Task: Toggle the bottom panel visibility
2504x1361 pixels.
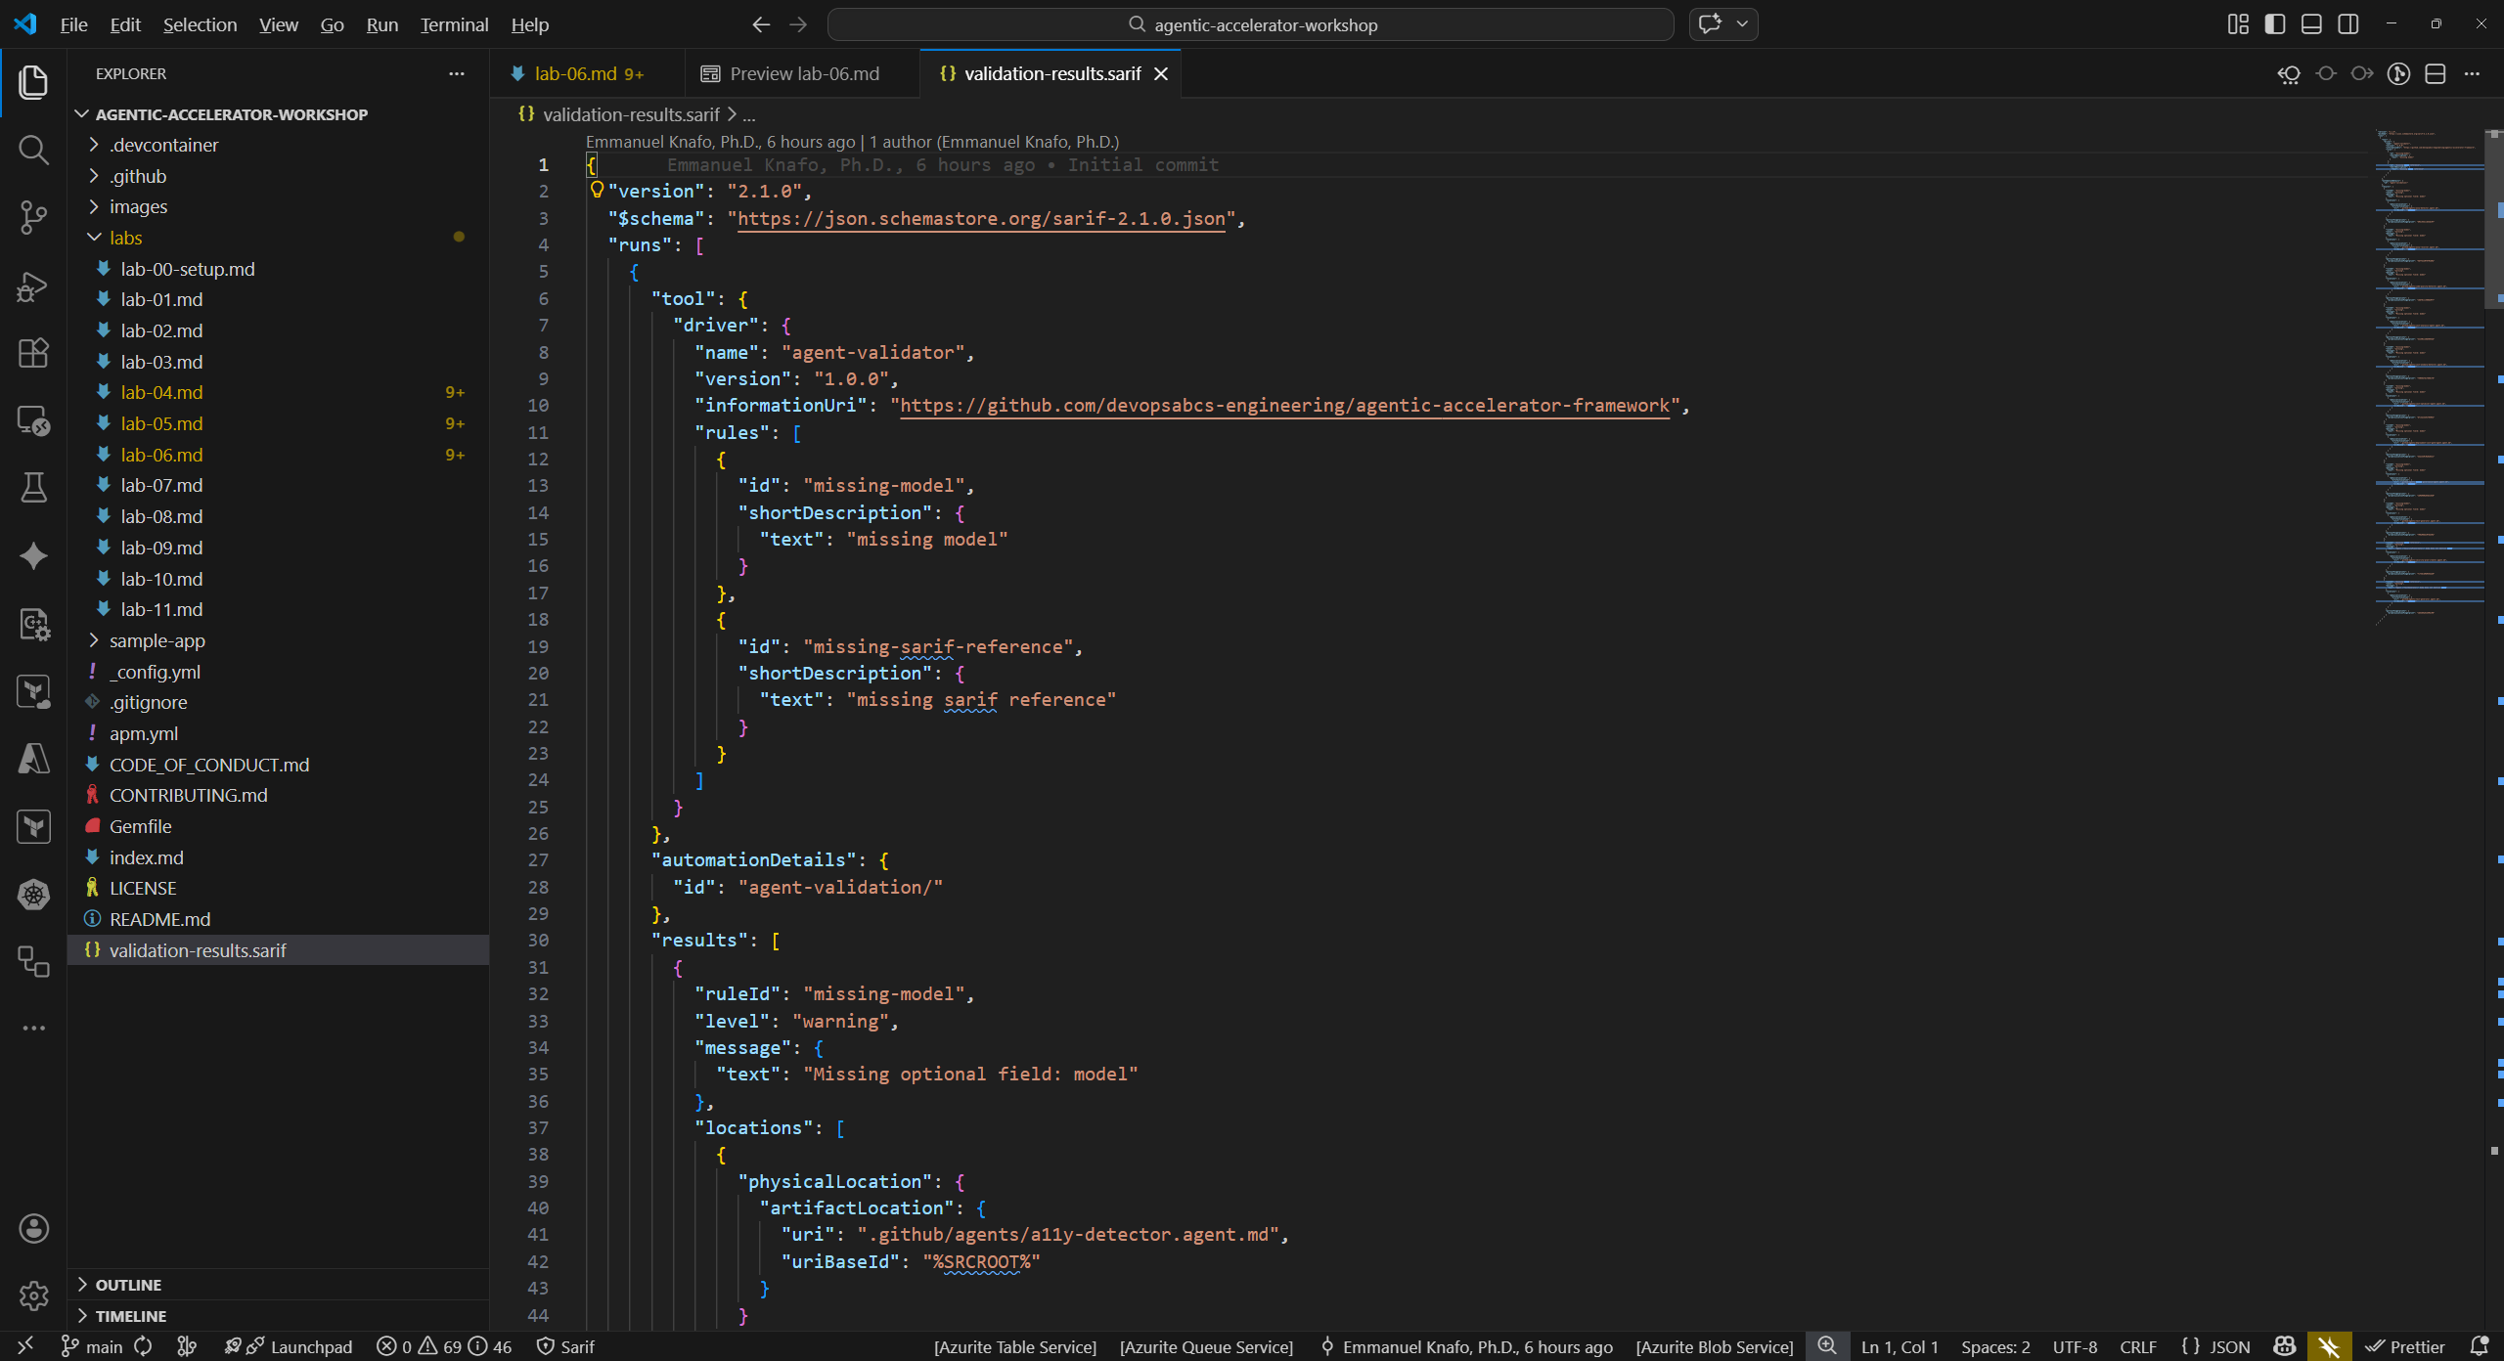Action: coord(2311,23)
